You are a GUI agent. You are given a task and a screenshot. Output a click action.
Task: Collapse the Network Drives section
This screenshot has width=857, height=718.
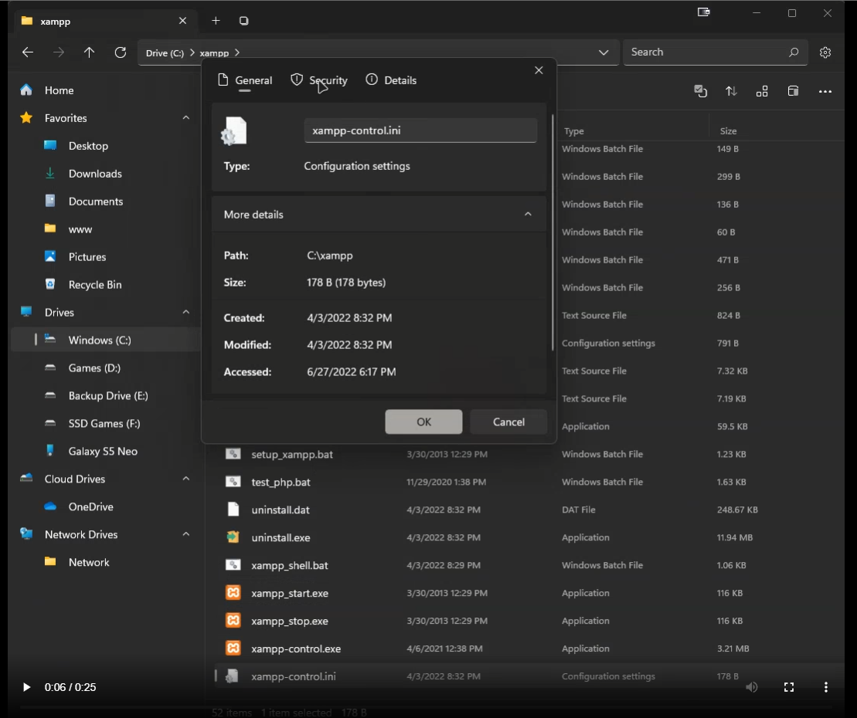pos(185,534)
